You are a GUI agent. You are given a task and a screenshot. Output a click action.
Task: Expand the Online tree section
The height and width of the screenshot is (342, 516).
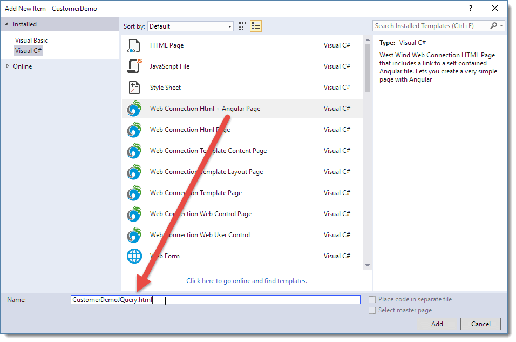click(x=7, y=66)
